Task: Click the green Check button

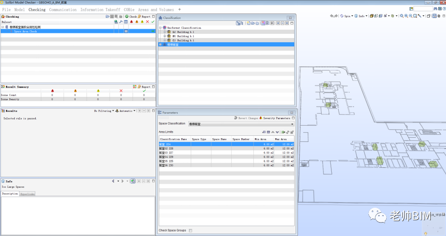Action: (x=131, y=17)
